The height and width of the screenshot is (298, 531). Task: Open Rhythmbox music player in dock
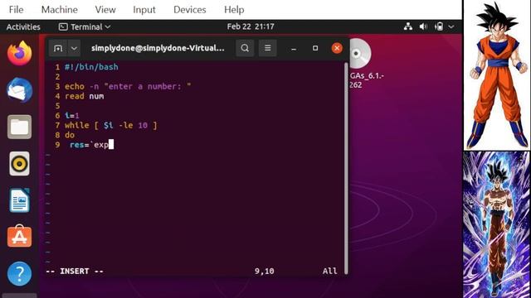pyautogui.click(x=20, y=164)
